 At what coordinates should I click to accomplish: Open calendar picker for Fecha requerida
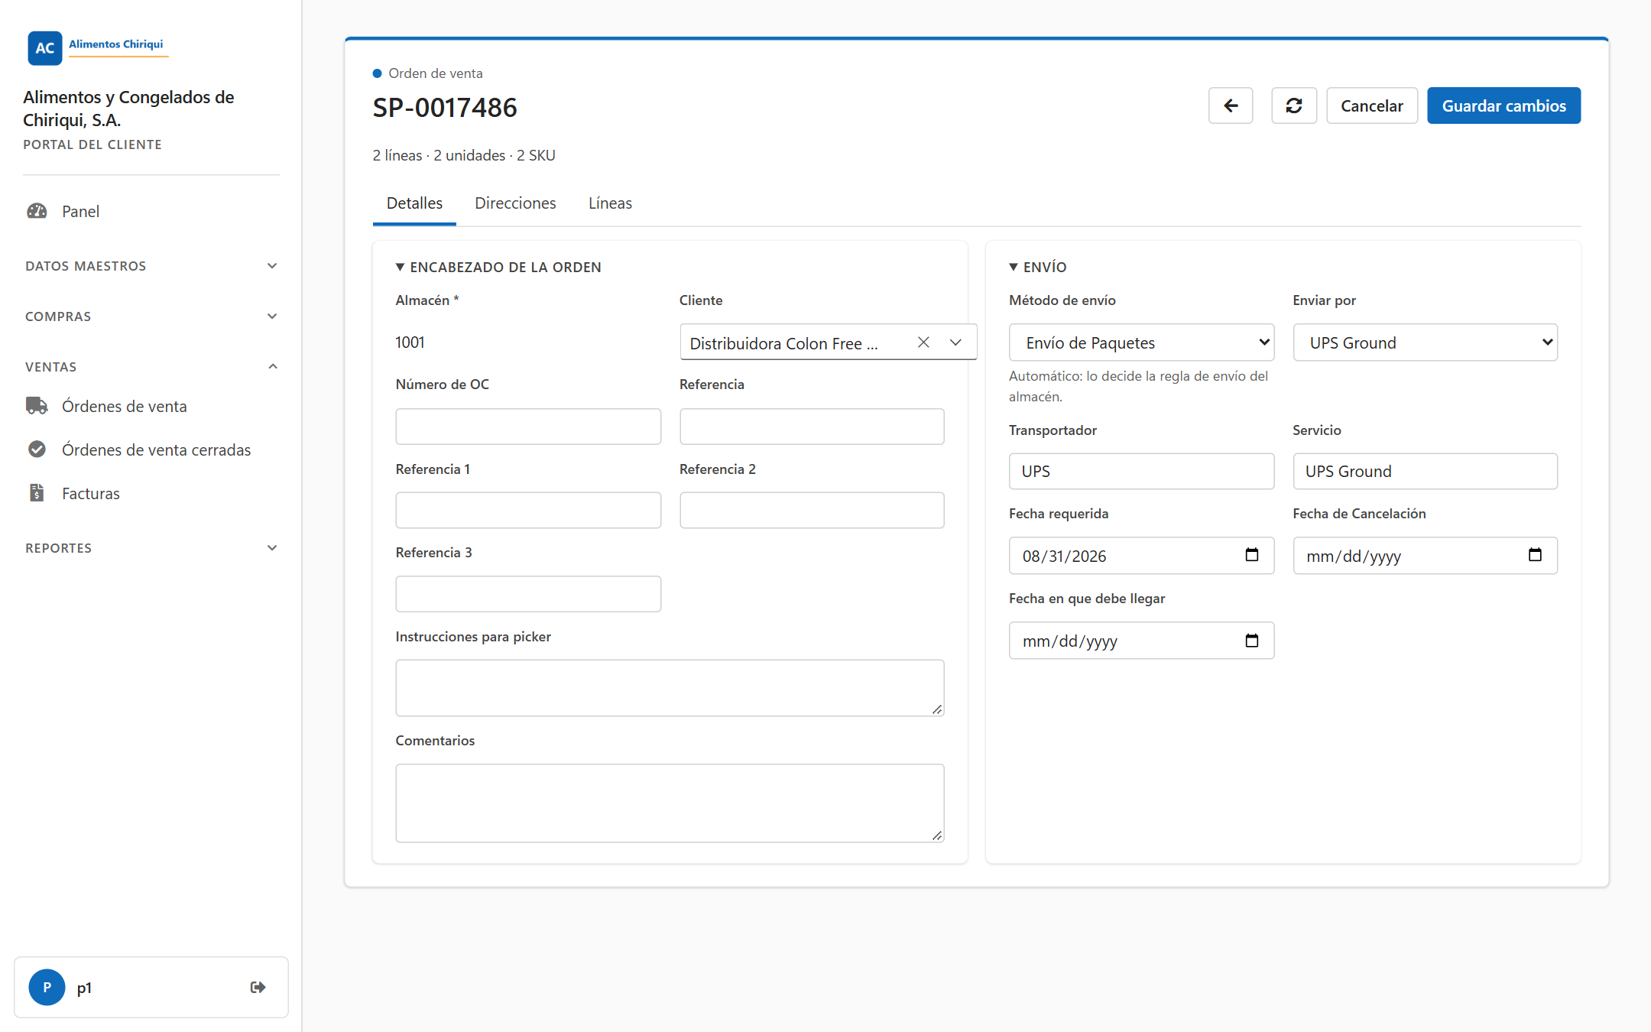pos(1251,555)
